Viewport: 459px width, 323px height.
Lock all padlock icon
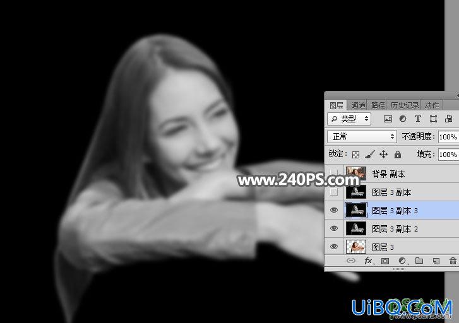[x=398, y=154]
